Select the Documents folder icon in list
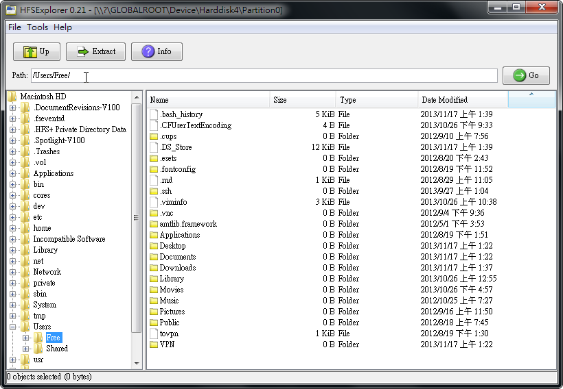 (x=154, y=257)
